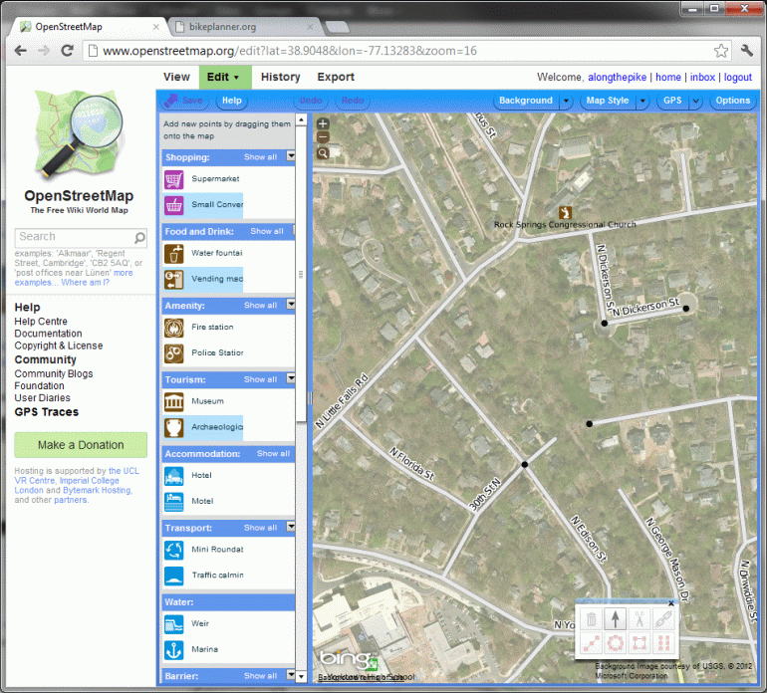Select the reverse direction arrow tool

coord(615,619)
